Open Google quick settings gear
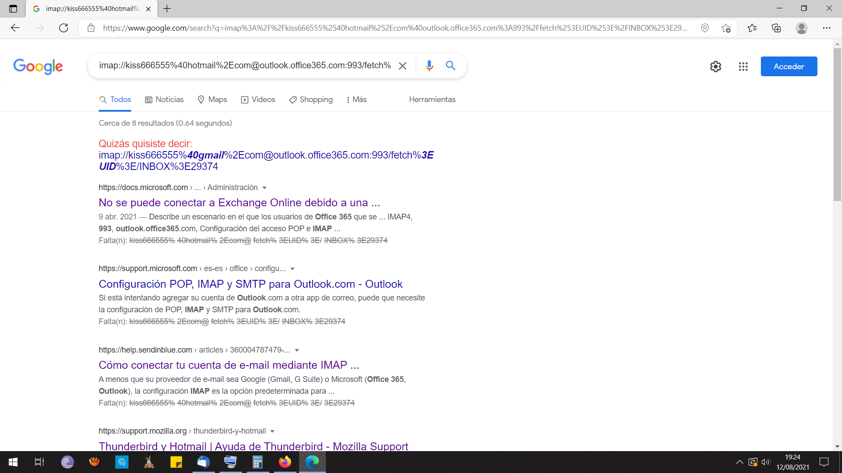 [x=716, y=67]
